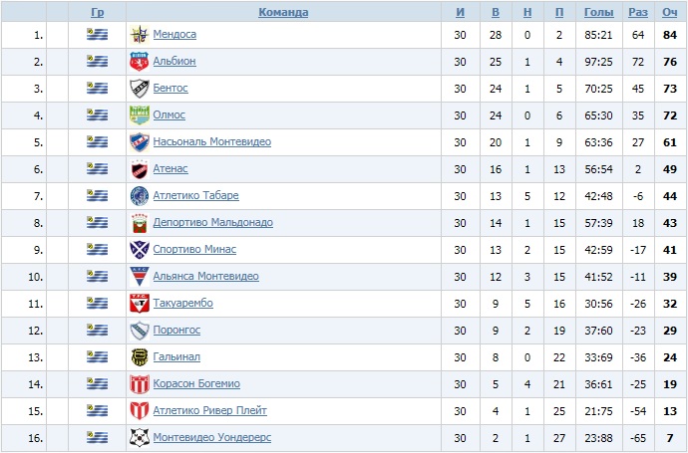Sort by the Голы column header

pos(598,13)
